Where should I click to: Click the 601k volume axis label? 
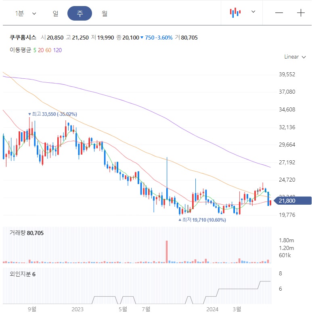(x=285, y=256)
